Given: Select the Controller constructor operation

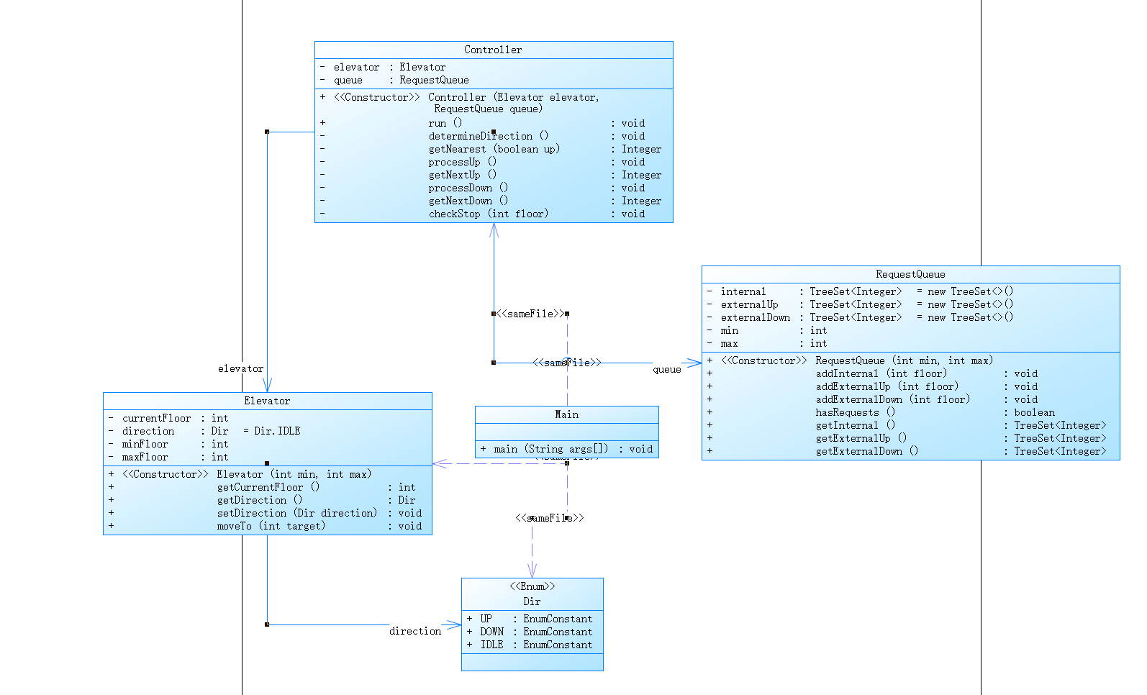Looking at the screenshot, I should point(461,103).
